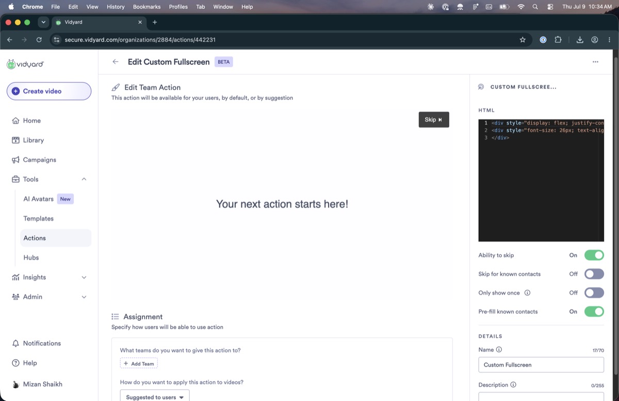Click the Notifications bell icon
The width and height of the screenshot is (619, 401).
(15, 343)
